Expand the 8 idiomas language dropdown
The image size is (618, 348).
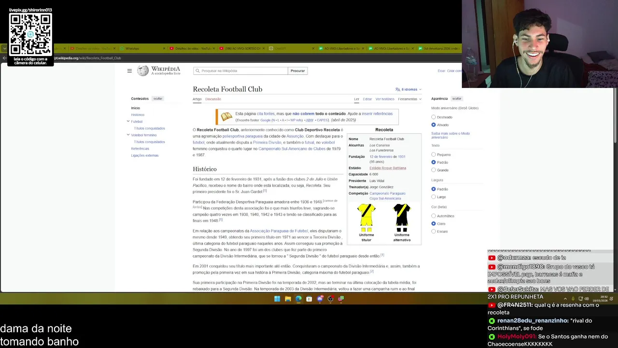click(x=408, y=89)
